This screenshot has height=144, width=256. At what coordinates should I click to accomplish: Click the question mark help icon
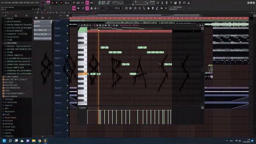pyautogui.click(x=171, y=3)
